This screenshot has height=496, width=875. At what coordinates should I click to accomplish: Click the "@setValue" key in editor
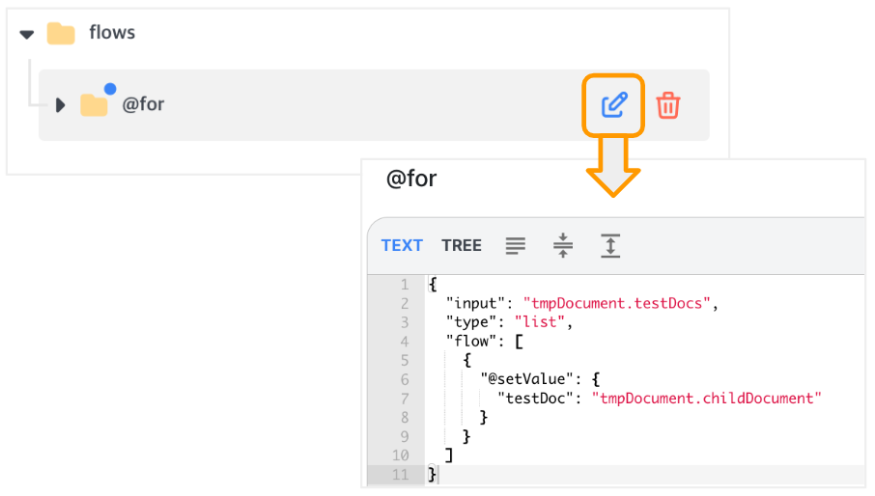click(527, 379)
